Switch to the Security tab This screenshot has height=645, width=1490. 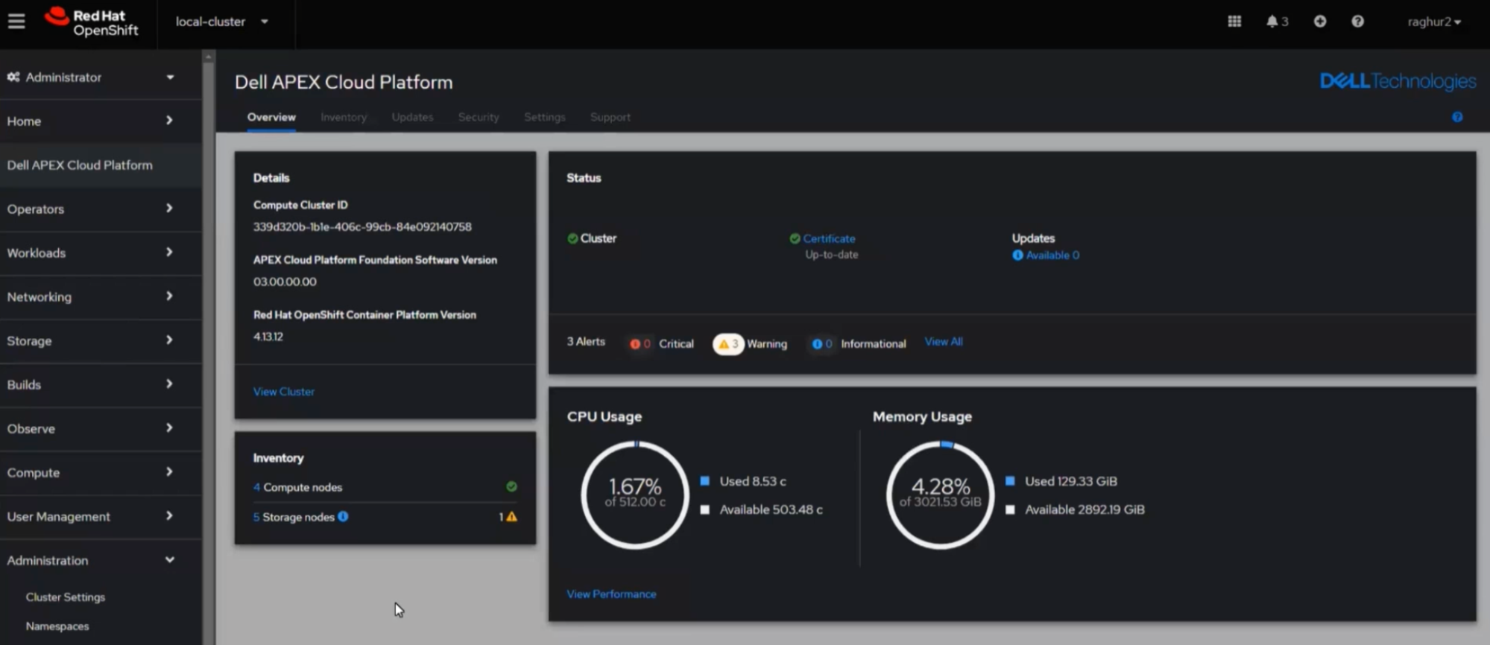point(478,117)
